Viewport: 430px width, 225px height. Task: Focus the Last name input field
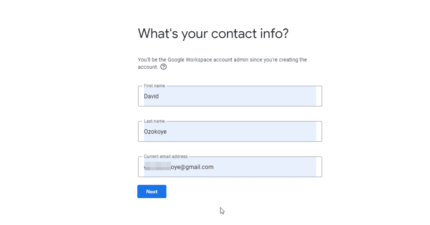230,131
